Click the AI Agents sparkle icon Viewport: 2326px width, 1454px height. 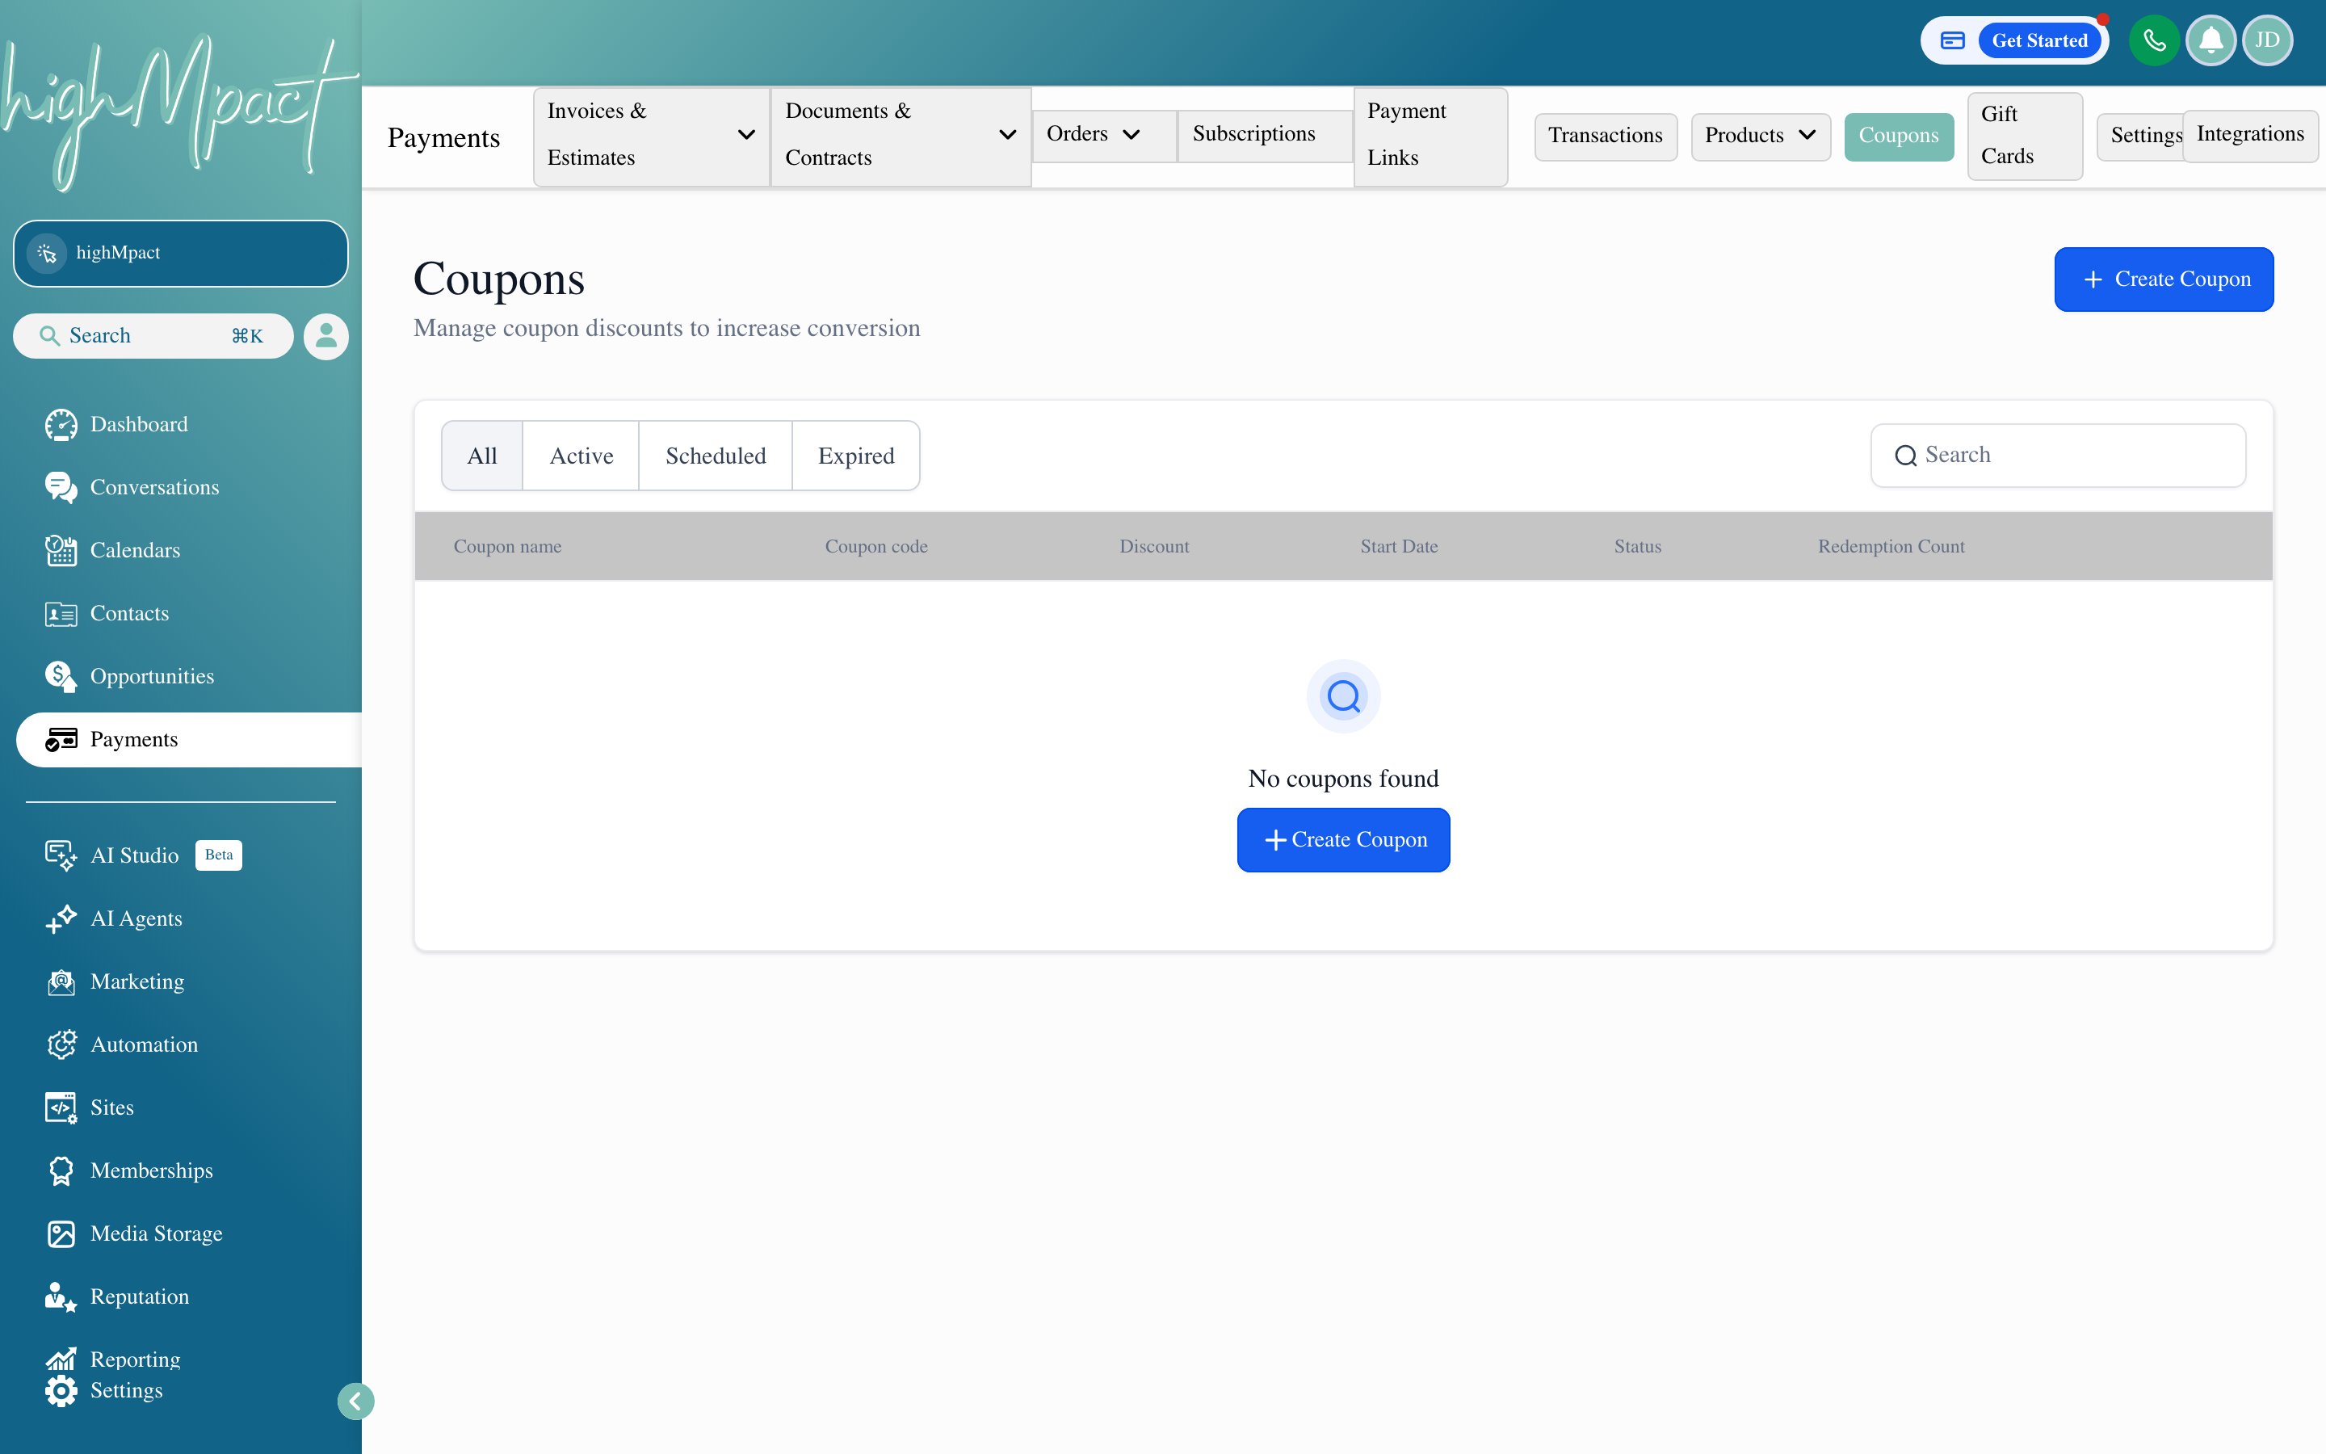pyautogui.click(x=61, y=918)
